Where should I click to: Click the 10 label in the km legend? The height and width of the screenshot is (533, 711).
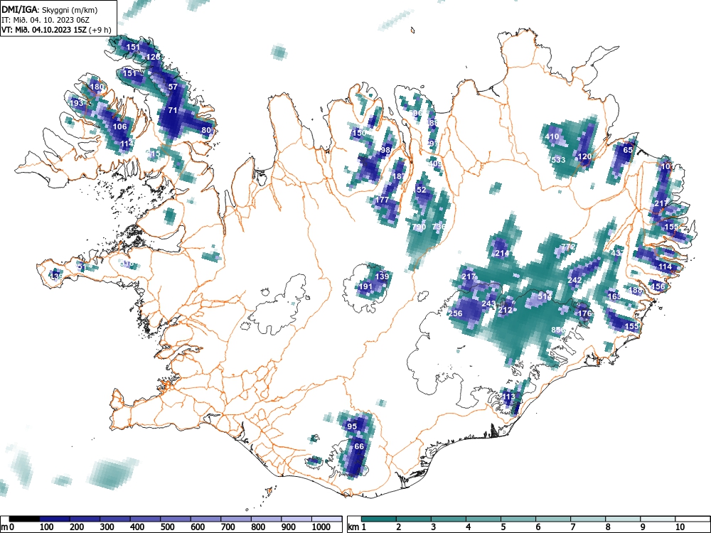(679, 527)
